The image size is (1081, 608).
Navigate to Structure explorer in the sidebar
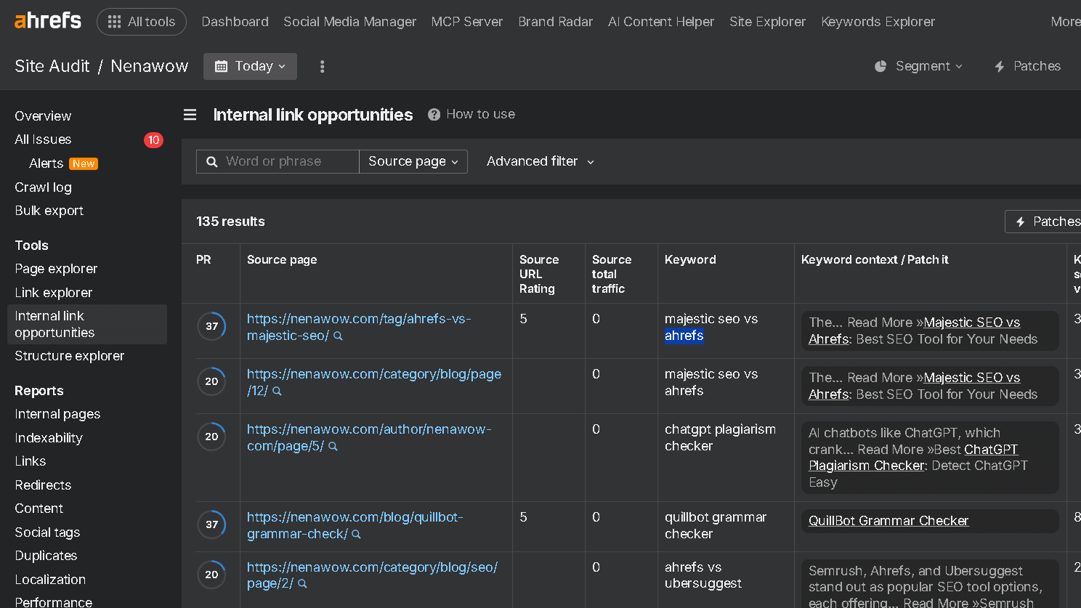[x=69, y=355]
